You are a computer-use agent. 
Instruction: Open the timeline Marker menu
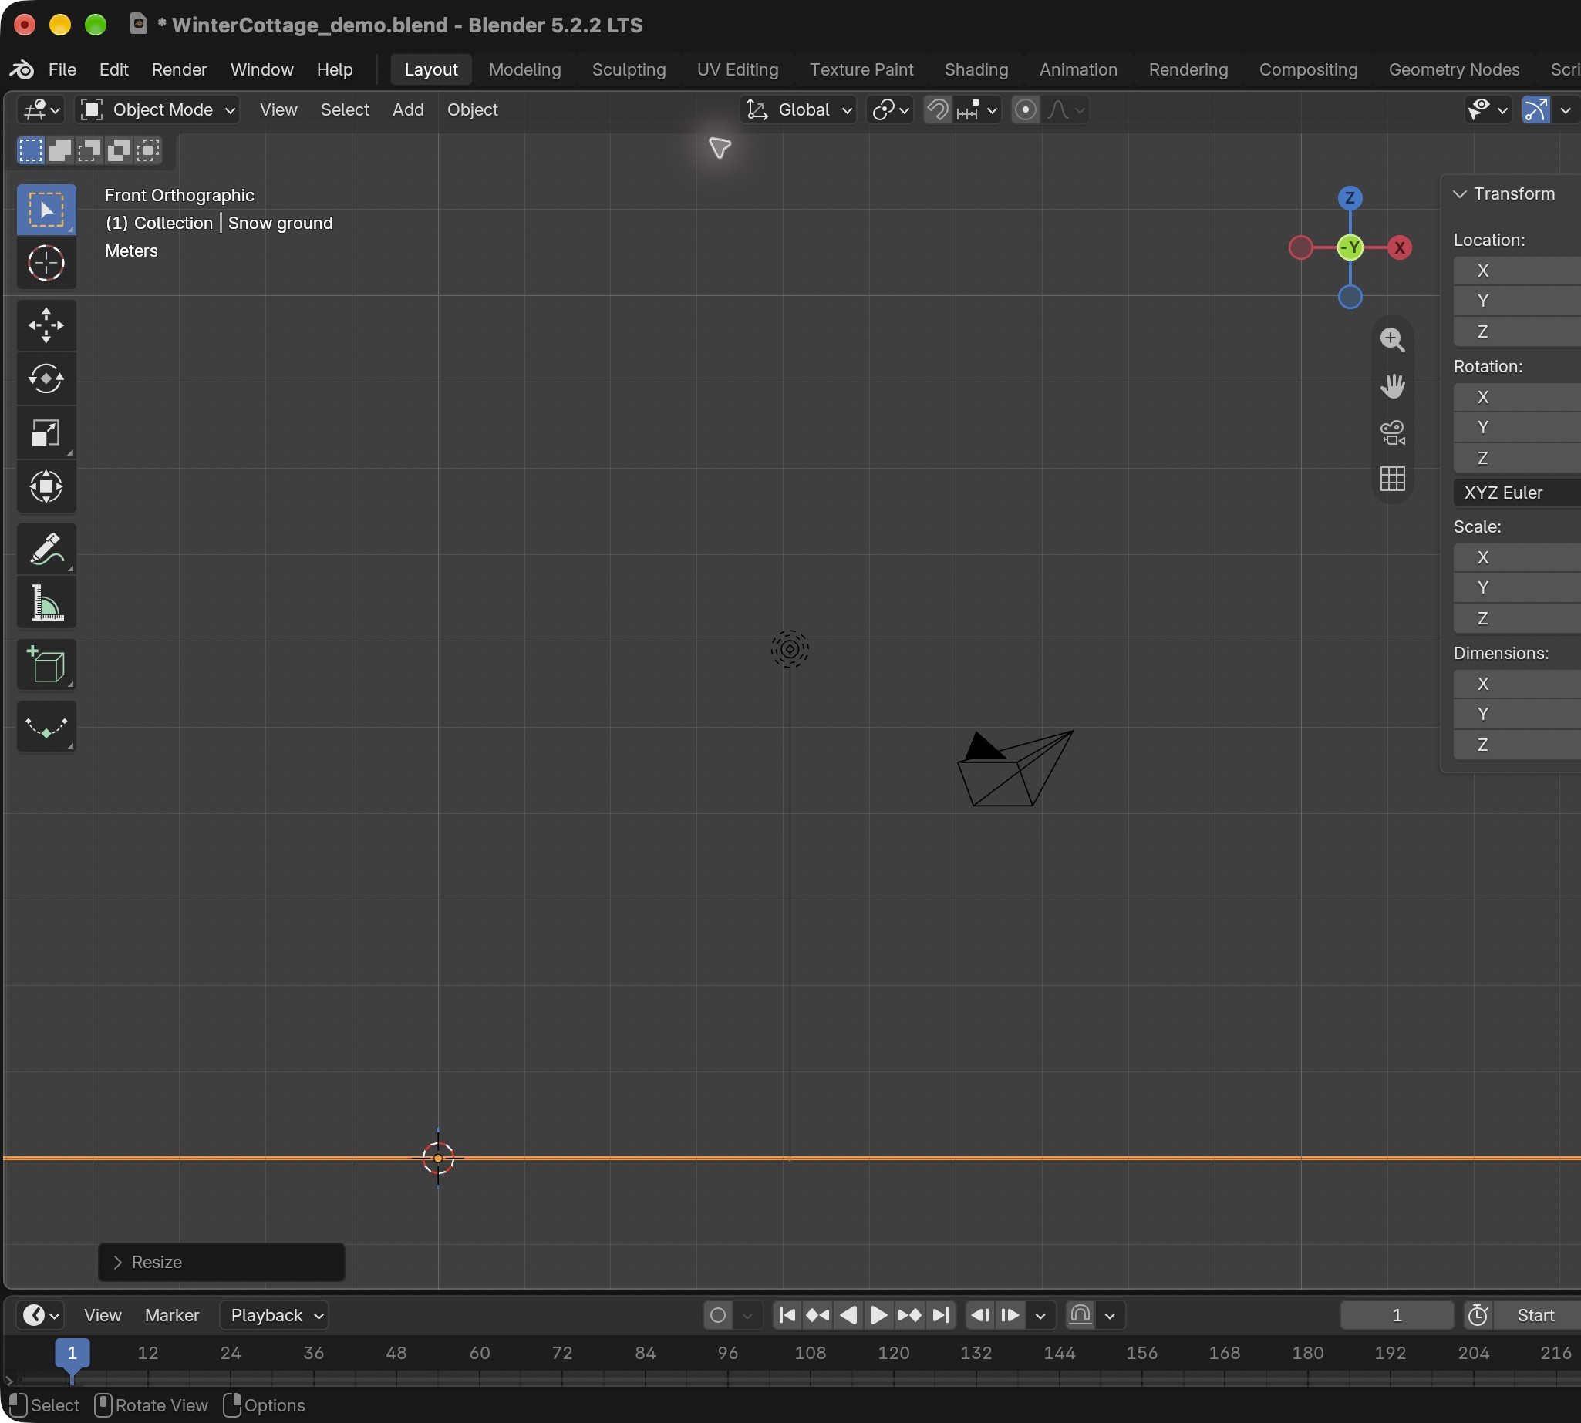(172, 1315)
